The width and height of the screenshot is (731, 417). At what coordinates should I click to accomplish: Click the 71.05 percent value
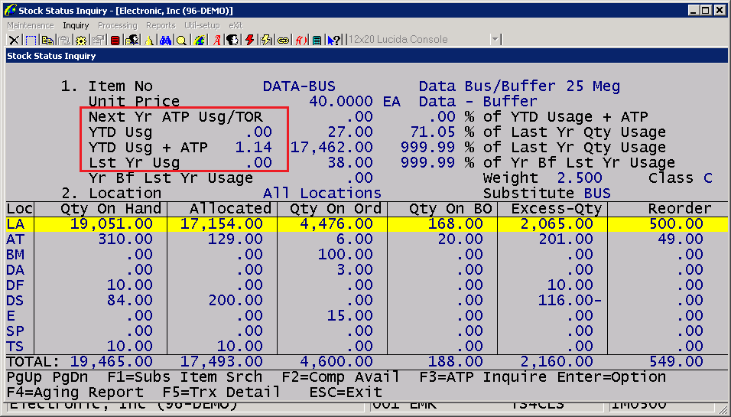(432, 132)
